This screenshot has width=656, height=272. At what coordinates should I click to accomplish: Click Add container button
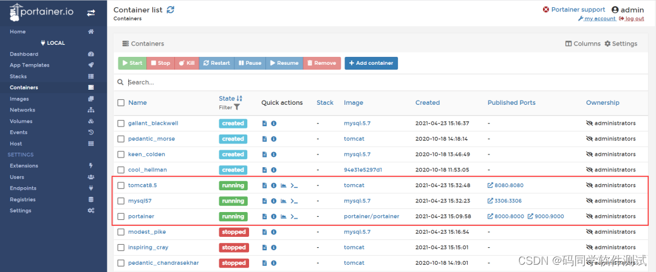[371, 63]
